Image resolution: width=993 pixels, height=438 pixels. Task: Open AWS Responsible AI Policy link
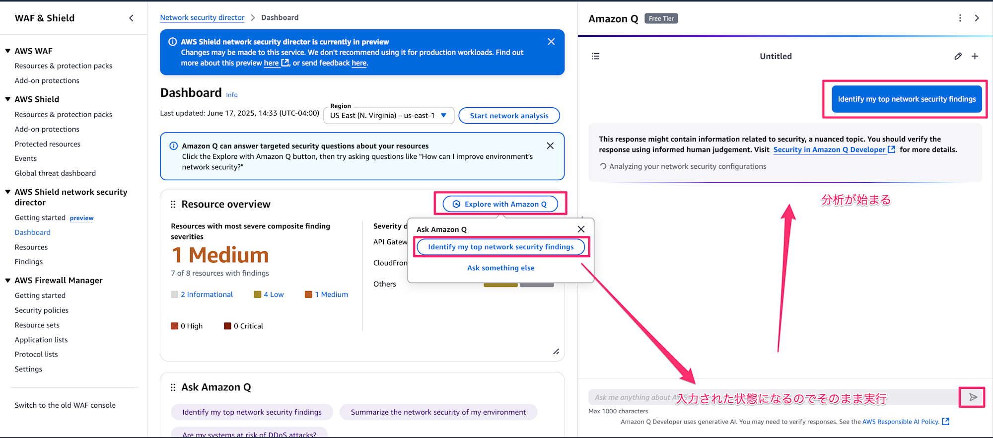coord(901,422)
